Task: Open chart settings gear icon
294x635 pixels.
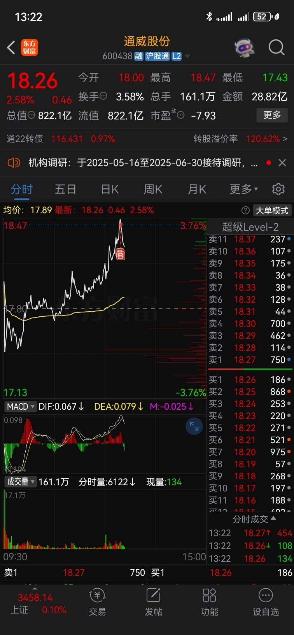Action: click(278, 189)
